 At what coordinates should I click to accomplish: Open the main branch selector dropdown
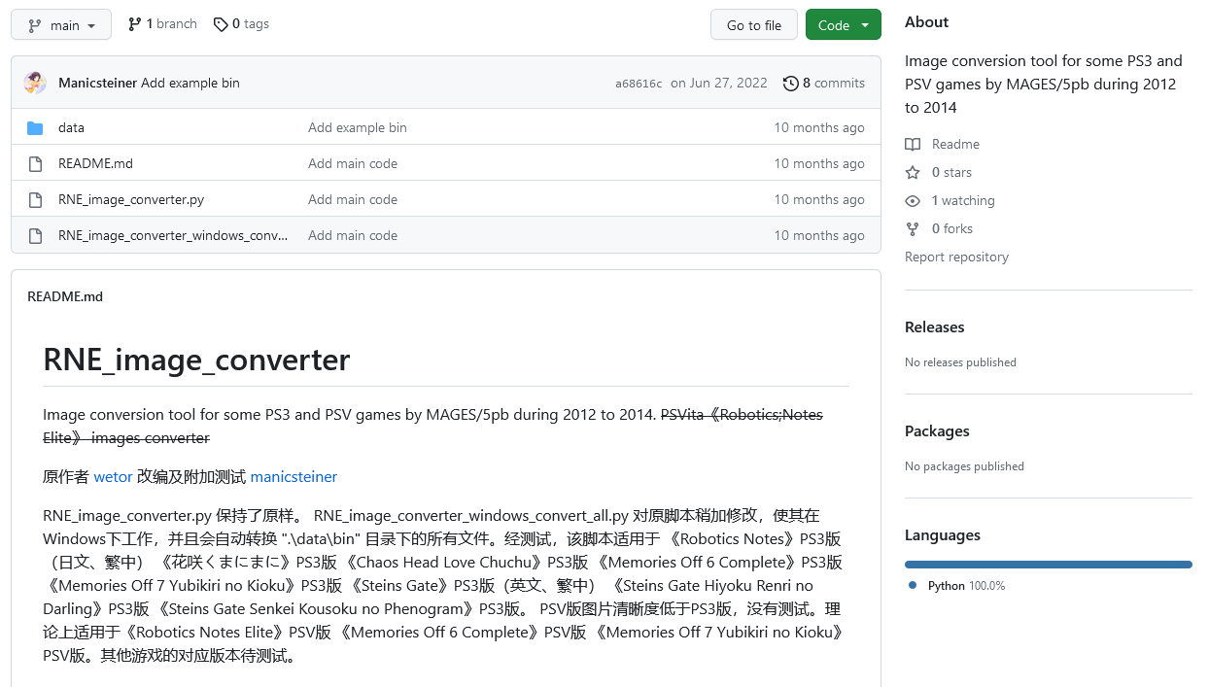pyautogui.click(x=61, y=25)
